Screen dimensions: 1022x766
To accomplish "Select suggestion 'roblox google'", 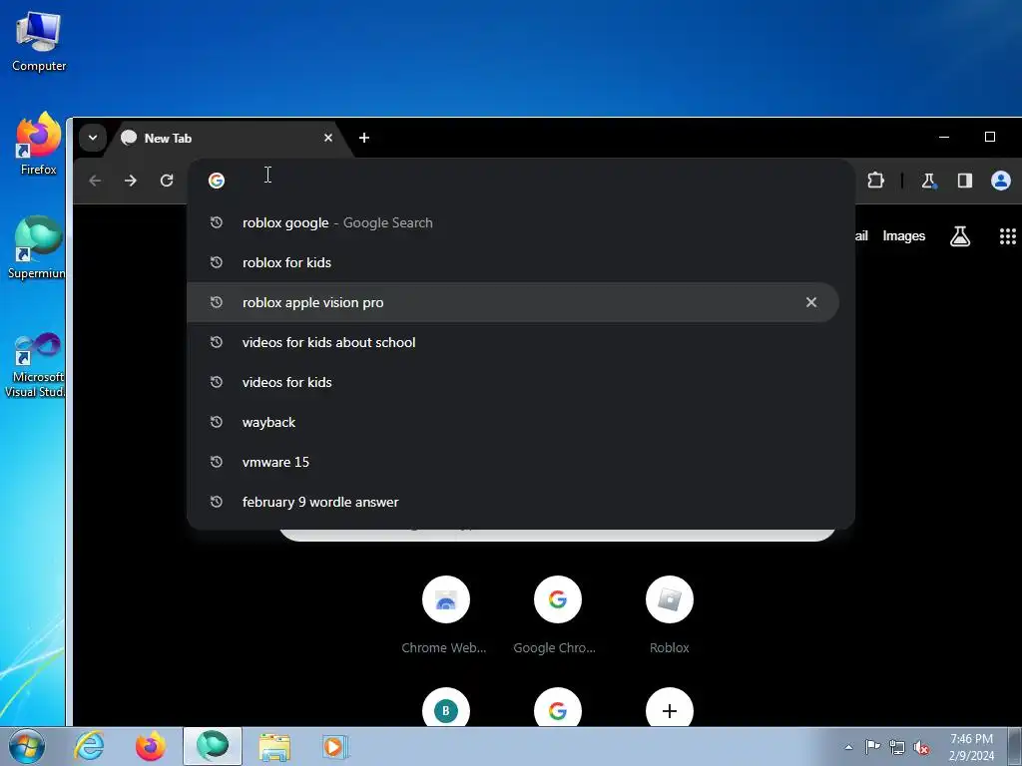I will [513, 222].
